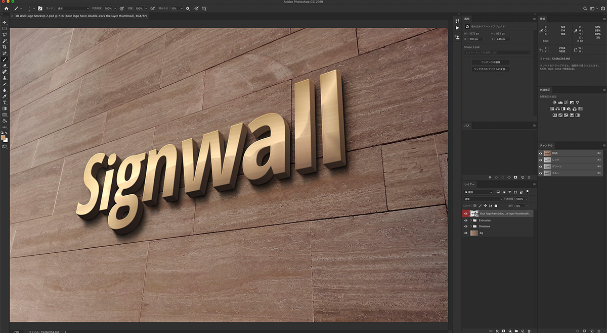Click layer style fx icon at Layers bottom
The width and height of the screenshot is (607, 333).
[x=497, y=331]
